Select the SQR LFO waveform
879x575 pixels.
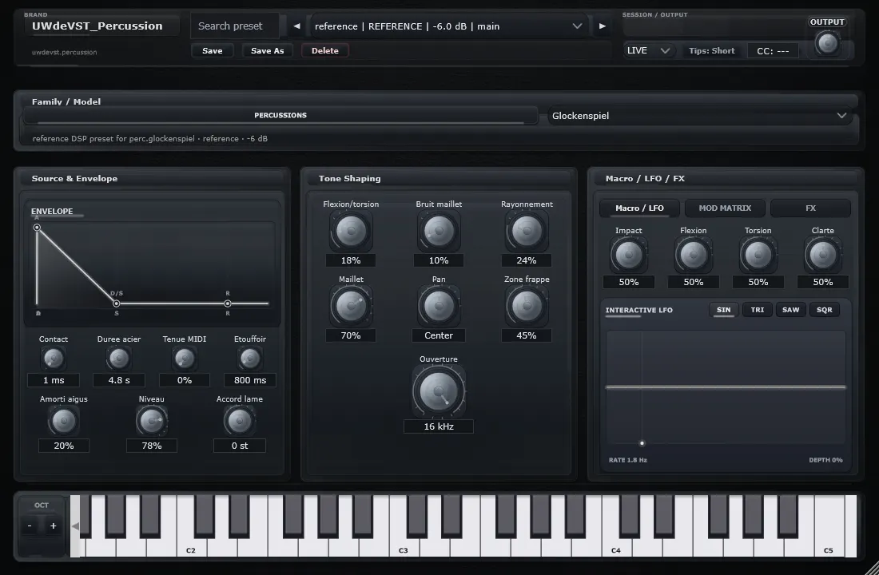click(x=825, y=310)
